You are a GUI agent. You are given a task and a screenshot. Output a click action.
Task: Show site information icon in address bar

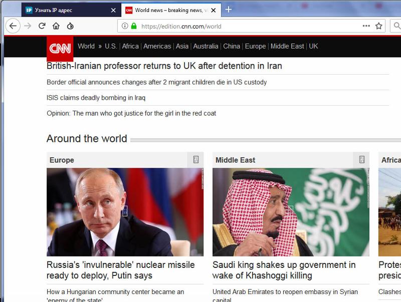(x=125, y=26)
